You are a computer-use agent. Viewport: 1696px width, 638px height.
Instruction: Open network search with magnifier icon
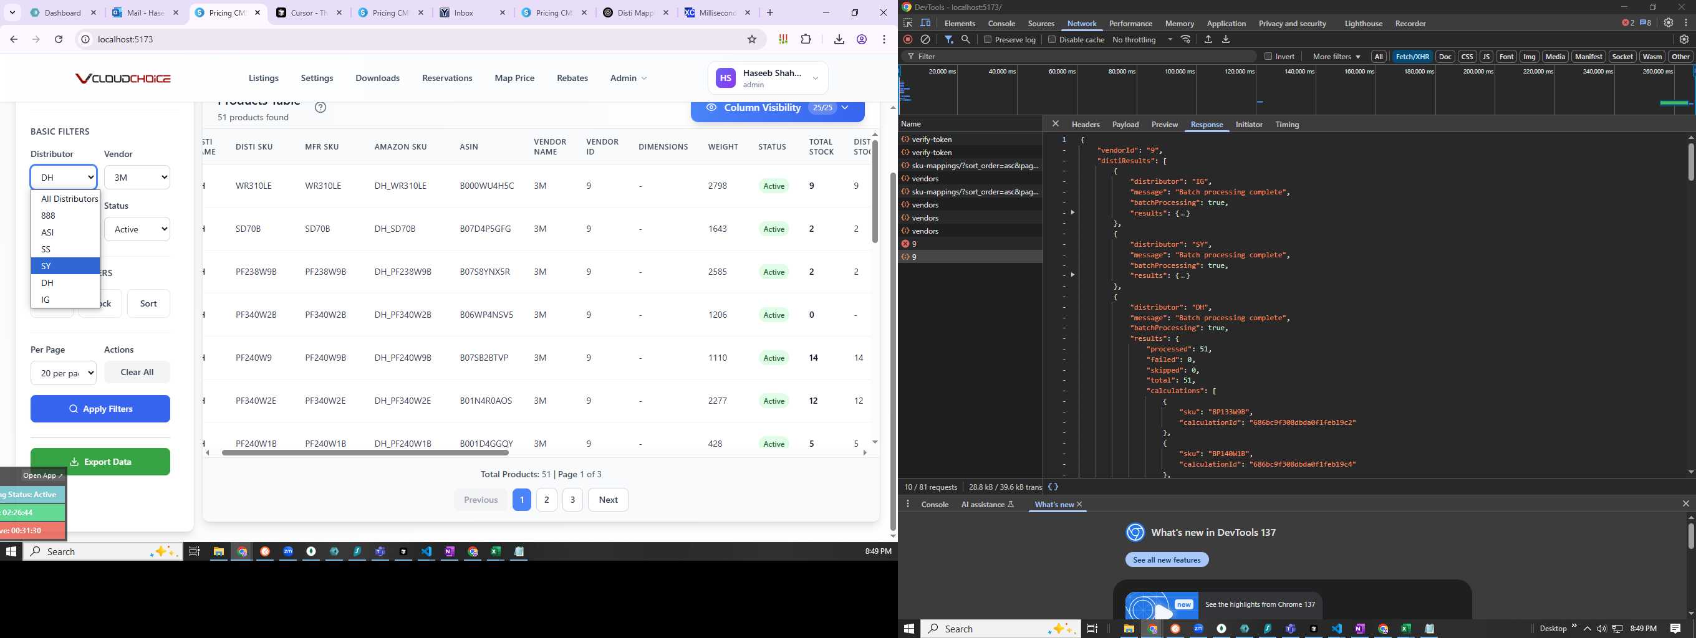[966, 39]
